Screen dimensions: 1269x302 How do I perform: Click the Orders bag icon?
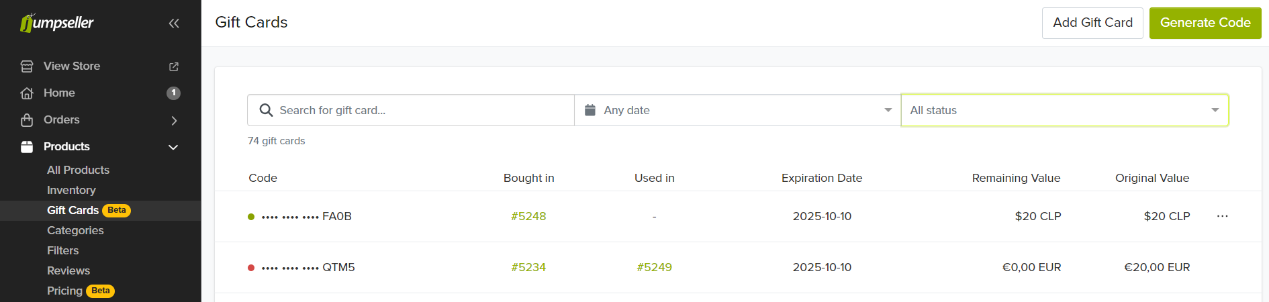pyautogui.click(x=27, y=120)
